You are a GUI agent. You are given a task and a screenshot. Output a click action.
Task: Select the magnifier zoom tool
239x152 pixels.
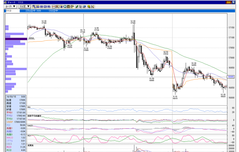(x=65, y=7)
